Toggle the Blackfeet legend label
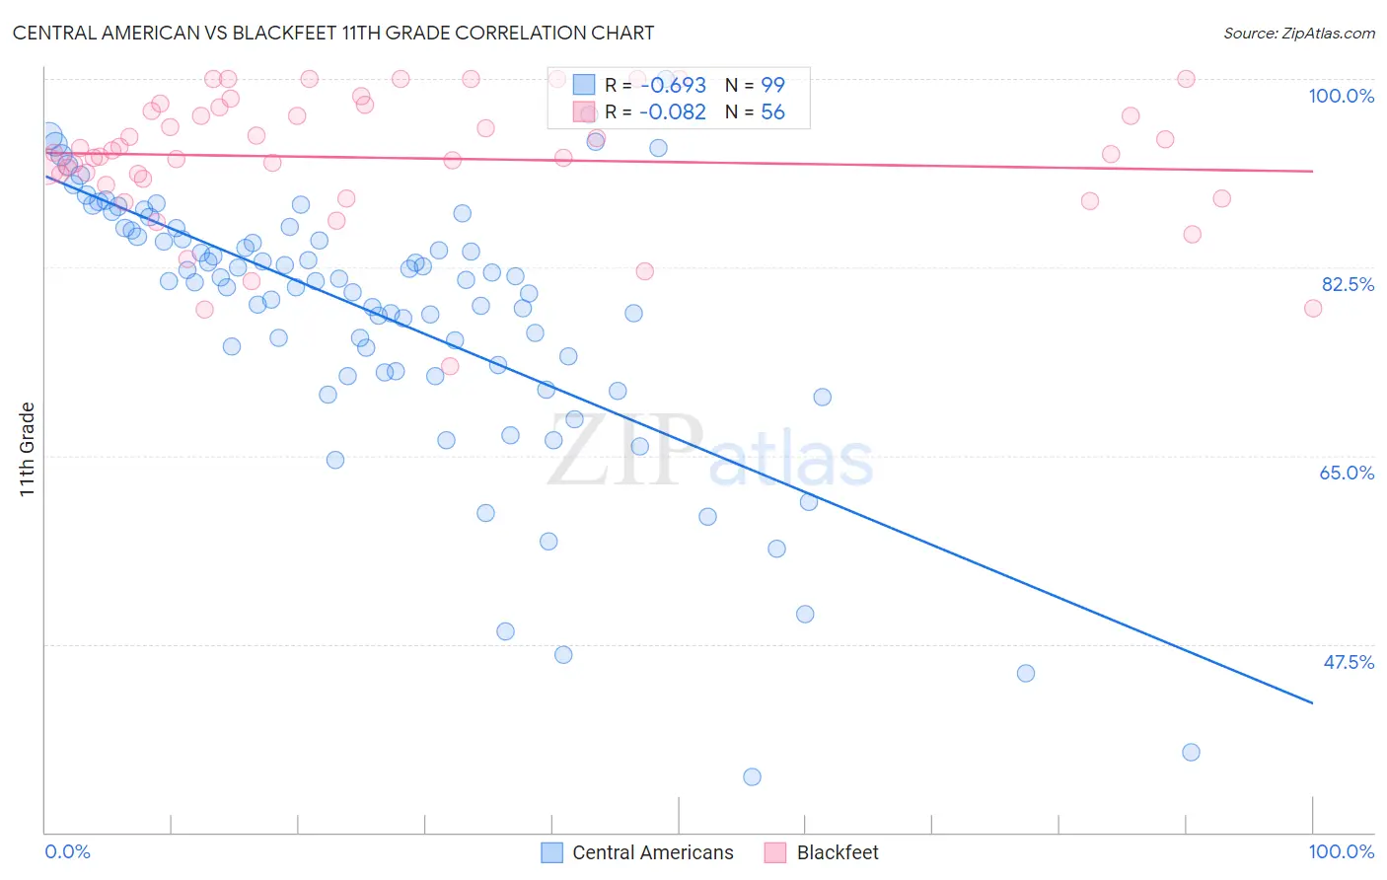The height and width of the screenshot is (880, 1387). [838, 852]
